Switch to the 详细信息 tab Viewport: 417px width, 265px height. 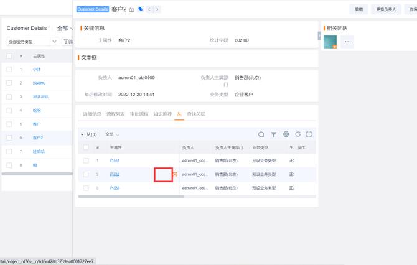92,114
